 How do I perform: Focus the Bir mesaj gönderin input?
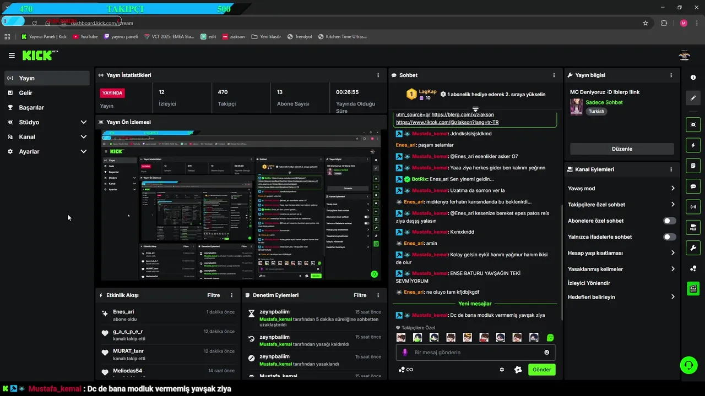475,353
